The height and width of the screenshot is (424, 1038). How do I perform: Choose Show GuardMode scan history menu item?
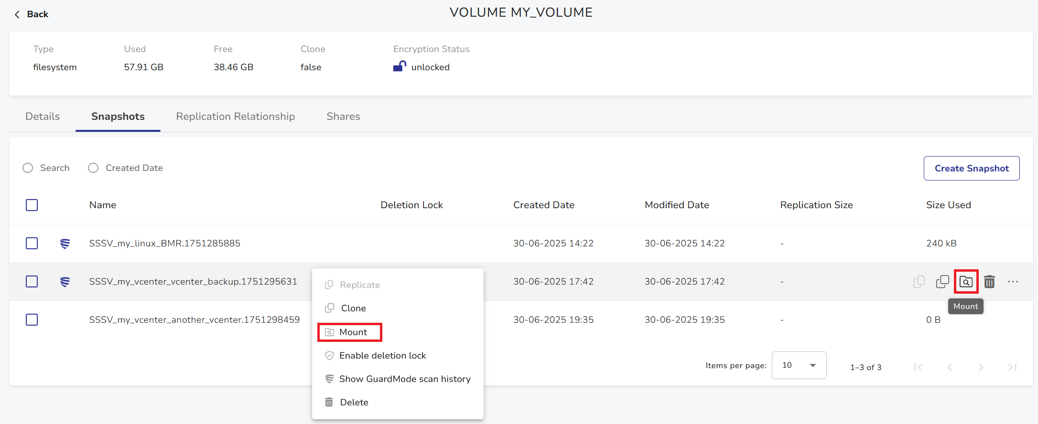tap(404, 379)
